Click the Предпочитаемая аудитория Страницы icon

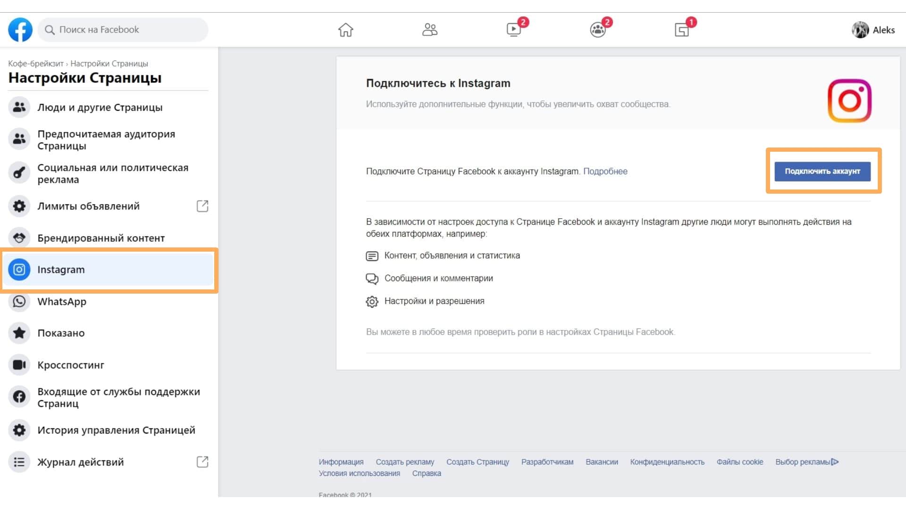(19, 139)
